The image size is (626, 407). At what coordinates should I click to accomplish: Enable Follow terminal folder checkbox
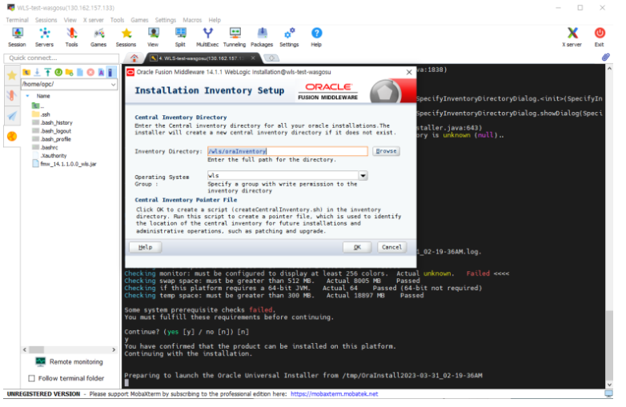(x=32, y=378)
